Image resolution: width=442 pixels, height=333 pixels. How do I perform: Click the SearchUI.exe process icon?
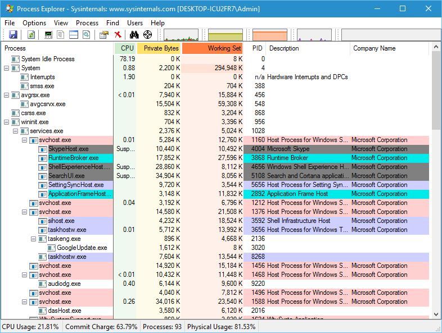43,176
